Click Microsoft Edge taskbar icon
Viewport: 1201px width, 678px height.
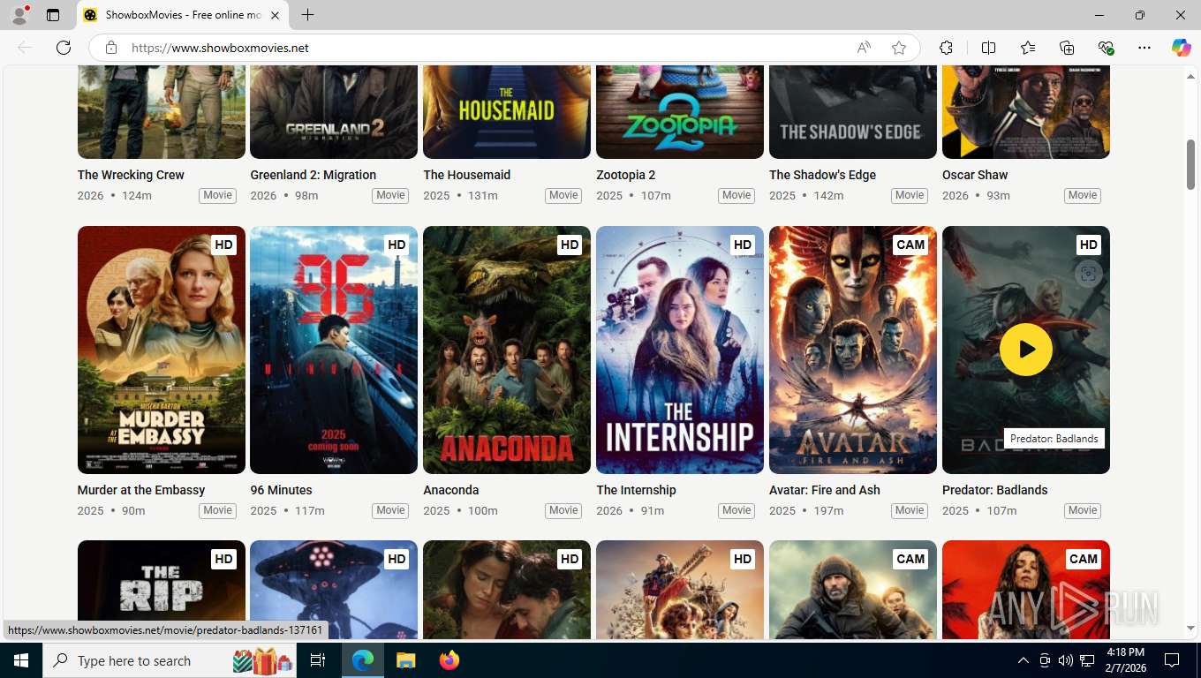click(x=363, y=660)
